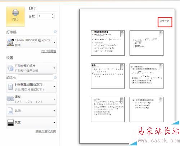
Task: Open the Canon LBP2900 printer dropdown
Action: pyautogui.click(x=31, y=42)
